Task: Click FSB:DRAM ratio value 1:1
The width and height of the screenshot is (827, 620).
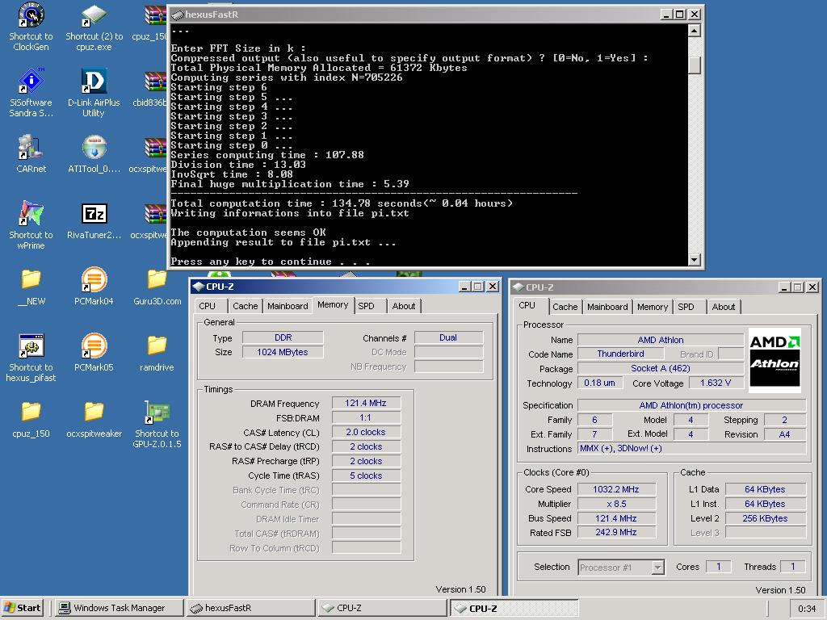Action: [x=366, y=417]
